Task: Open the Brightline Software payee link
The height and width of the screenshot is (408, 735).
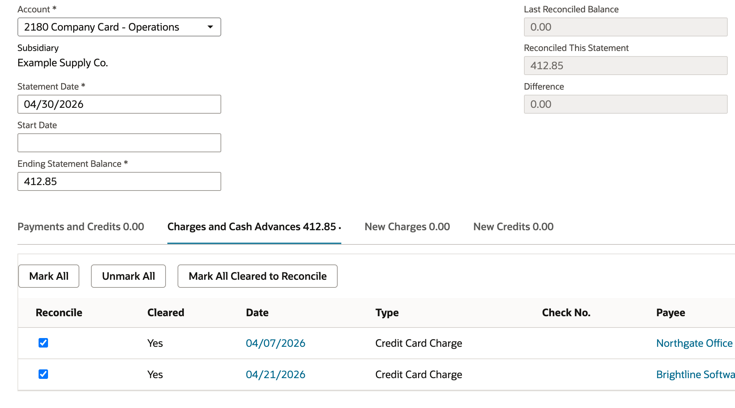Action: (x=695, y=374)
